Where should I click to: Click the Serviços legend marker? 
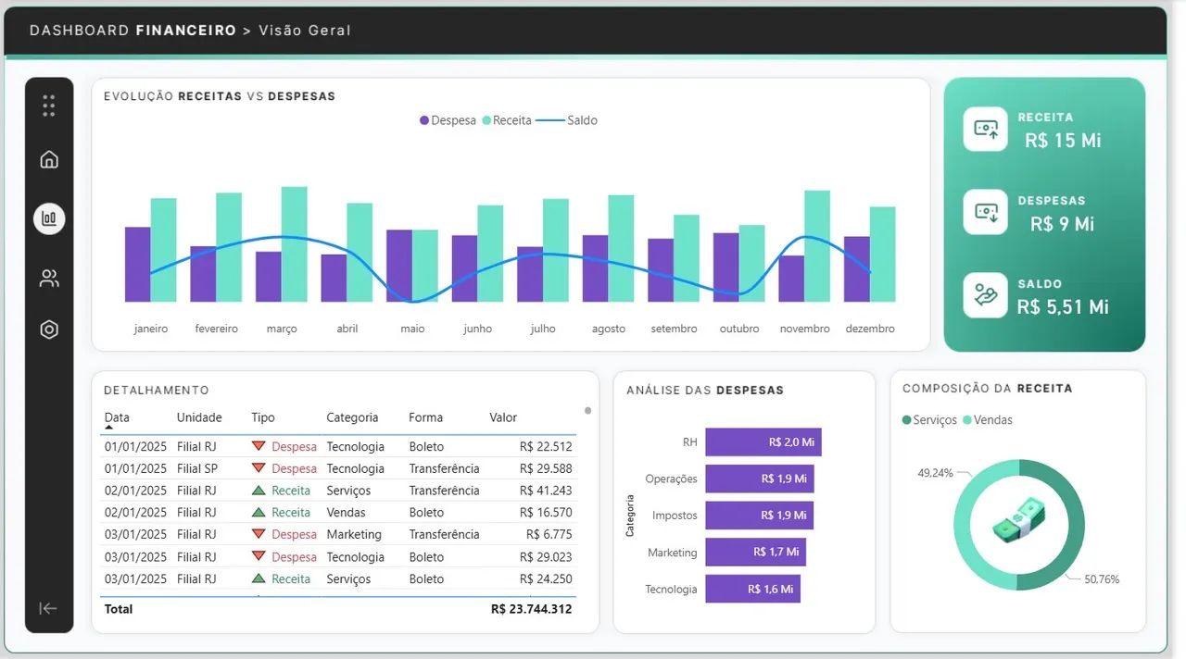point(907,420)
